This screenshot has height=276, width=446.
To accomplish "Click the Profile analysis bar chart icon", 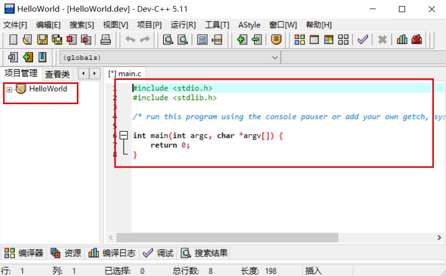I will click(x=402, y=39).
